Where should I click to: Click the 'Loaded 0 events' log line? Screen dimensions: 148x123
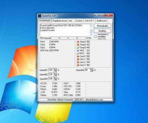47,30
